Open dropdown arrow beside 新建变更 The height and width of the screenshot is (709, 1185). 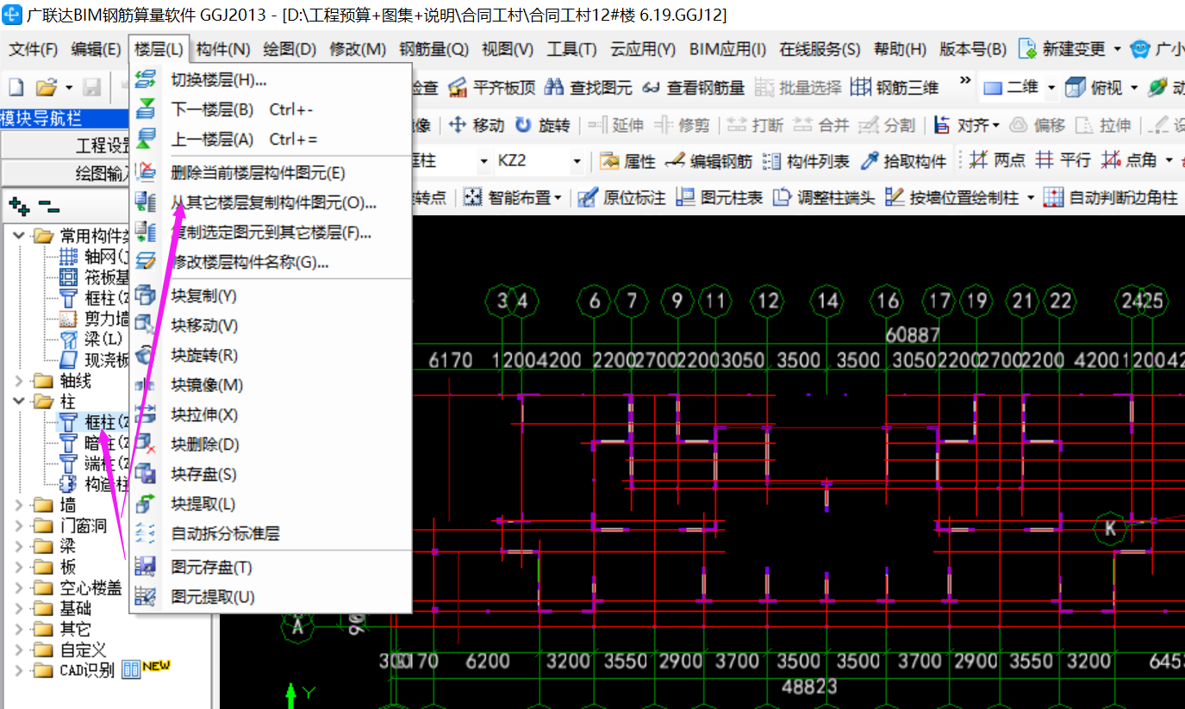pyautogui.click(x=1118, y=49)
